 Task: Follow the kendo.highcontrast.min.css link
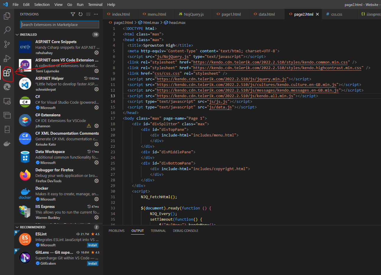click(x=277, y=68)
